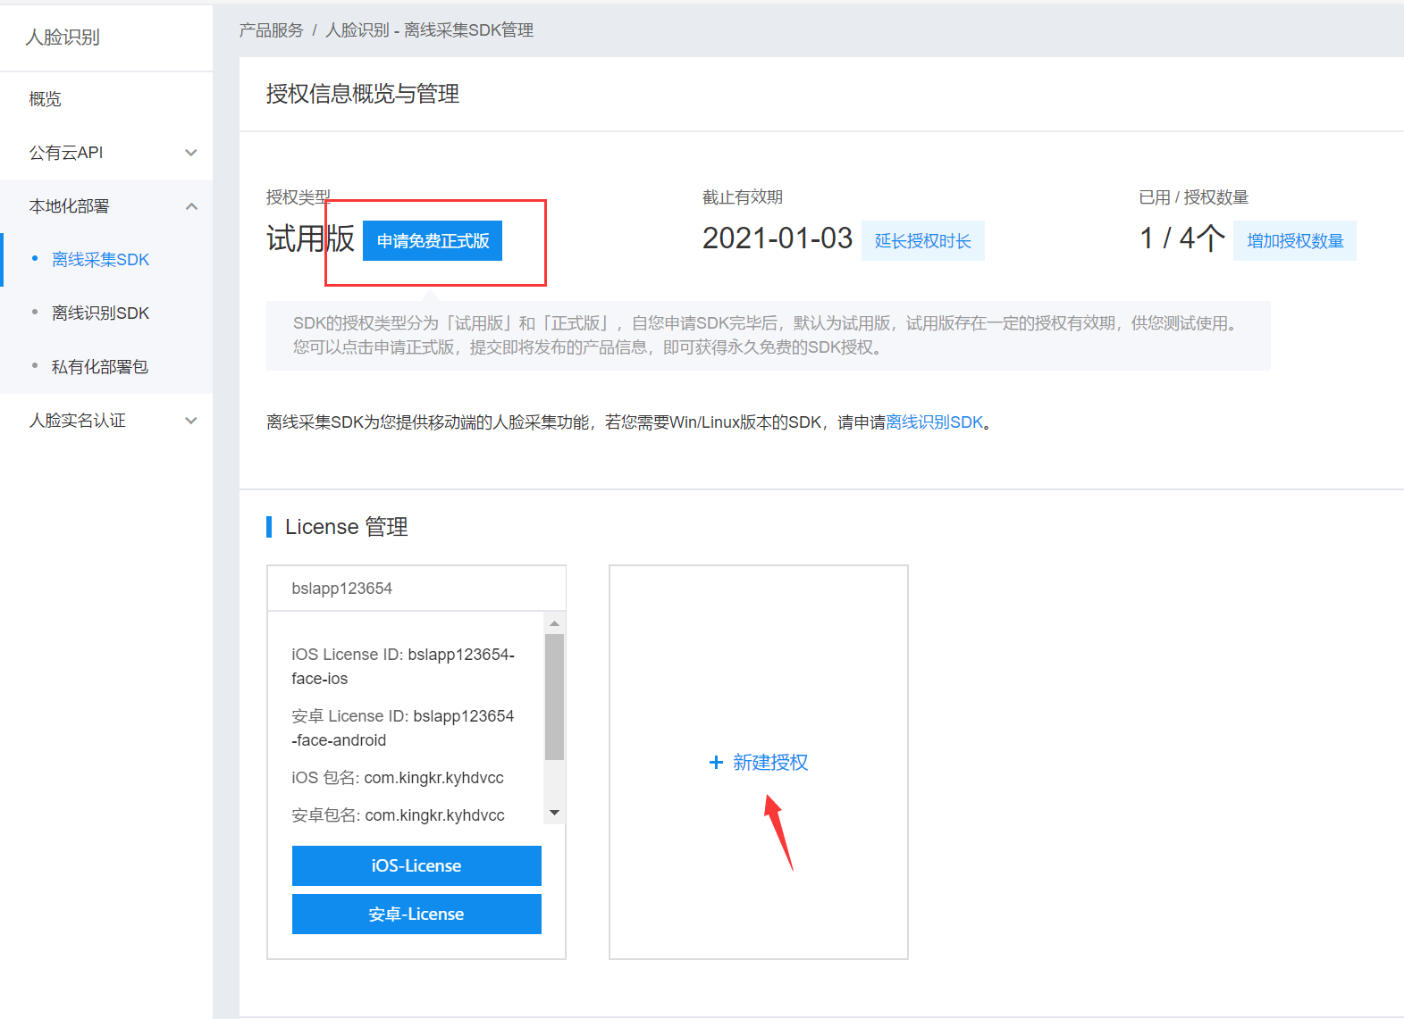This screenshot has width=1404, height=1019.
Task: Download the iOS-License file
Action: click(416, 866)
